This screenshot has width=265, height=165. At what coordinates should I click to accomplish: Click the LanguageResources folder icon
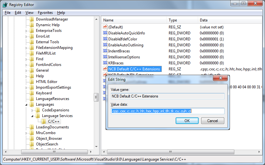[32, 99]
